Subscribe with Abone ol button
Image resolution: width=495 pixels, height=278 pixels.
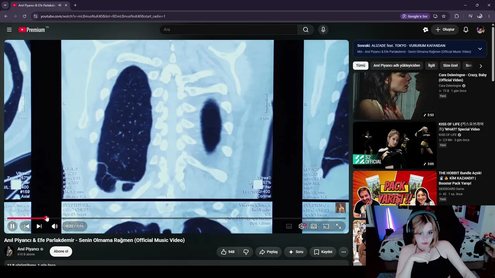coord(61,251)
